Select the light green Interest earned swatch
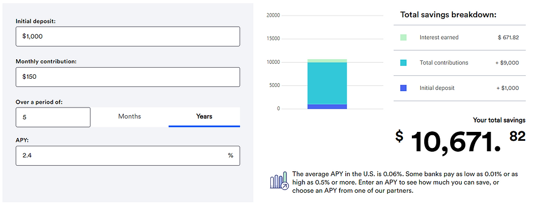 pos(403,37)
